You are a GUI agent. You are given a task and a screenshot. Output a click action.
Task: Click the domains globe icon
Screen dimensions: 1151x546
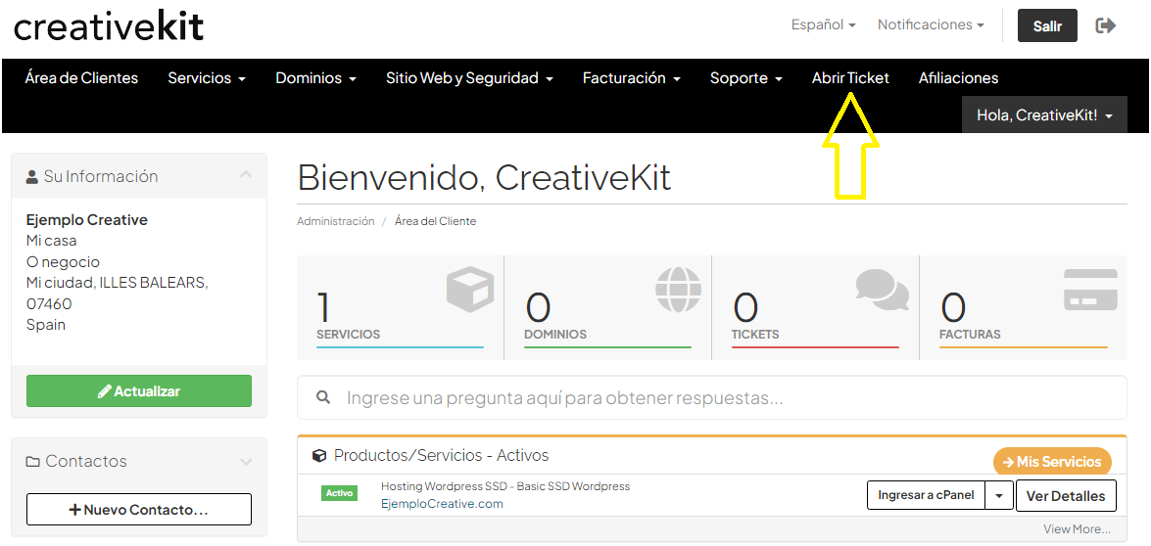(678, 290)
